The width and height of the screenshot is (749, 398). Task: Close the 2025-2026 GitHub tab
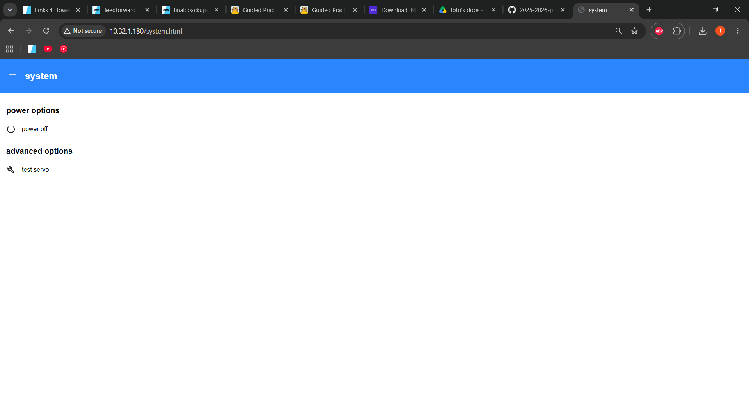pos(563,10)
